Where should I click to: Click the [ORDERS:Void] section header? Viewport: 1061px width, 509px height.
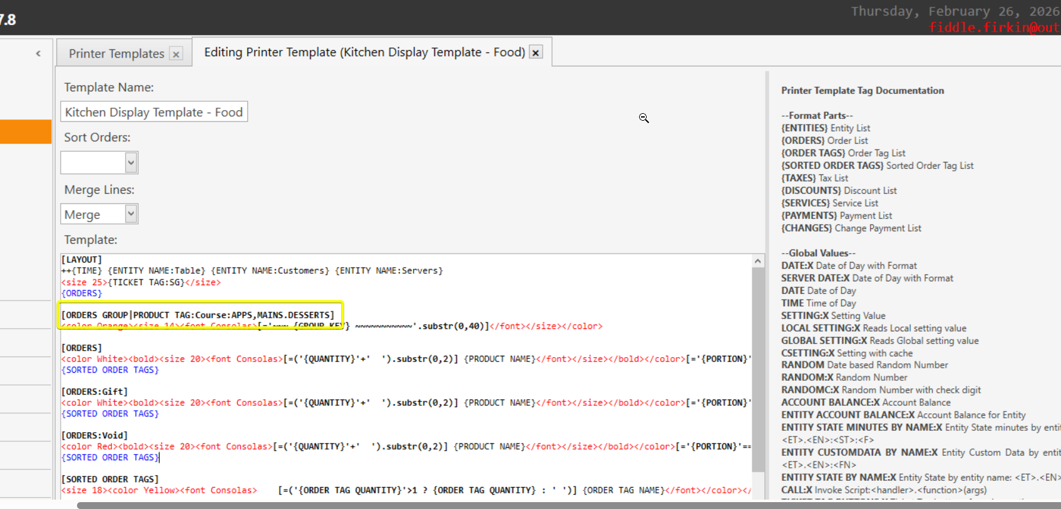coord(95,436)
